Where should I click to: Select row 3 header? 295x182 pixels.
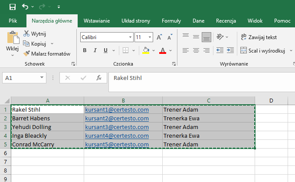5,127
